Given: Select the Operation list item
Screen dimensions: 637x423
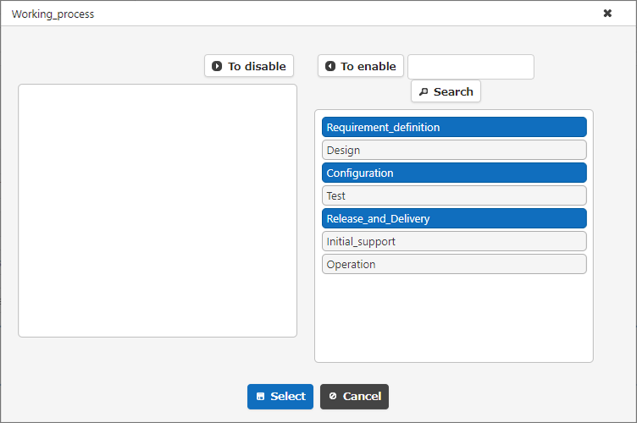Looking at the screenshot, I should pyautogui.click(x=454, y=264).
